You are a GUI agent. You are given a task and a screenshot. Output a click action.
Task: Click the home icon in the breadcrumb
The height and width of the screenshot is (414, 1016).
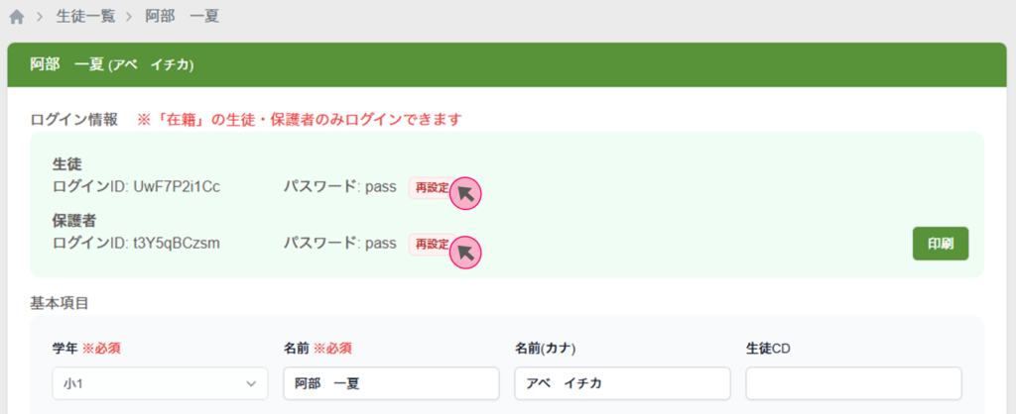click(17, 17)
